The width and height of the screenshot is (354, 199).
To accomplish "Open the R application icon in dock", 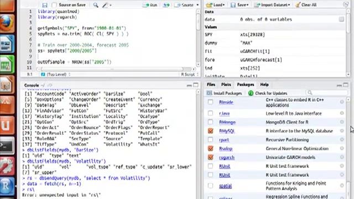I will tap(7, 186).
